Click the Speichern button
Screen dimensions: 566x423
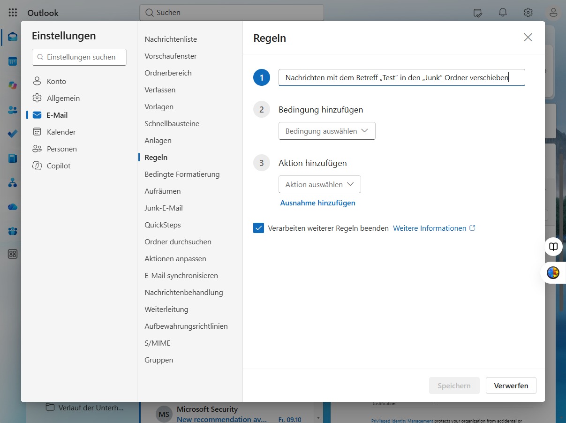point(454,385)
